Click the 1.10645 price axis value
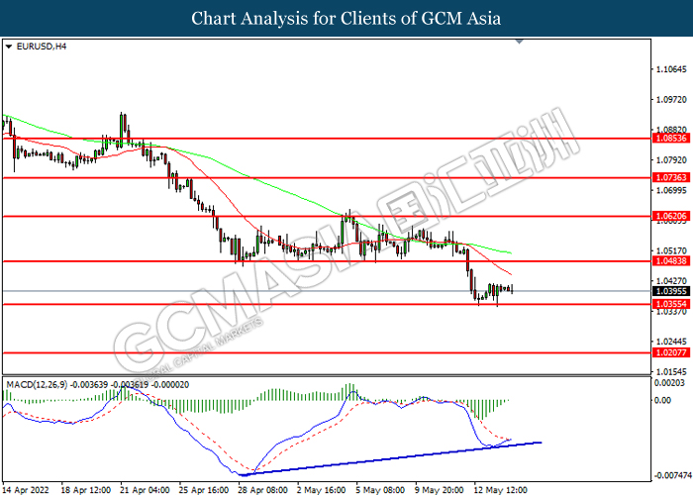 click(x=671, y=69)
